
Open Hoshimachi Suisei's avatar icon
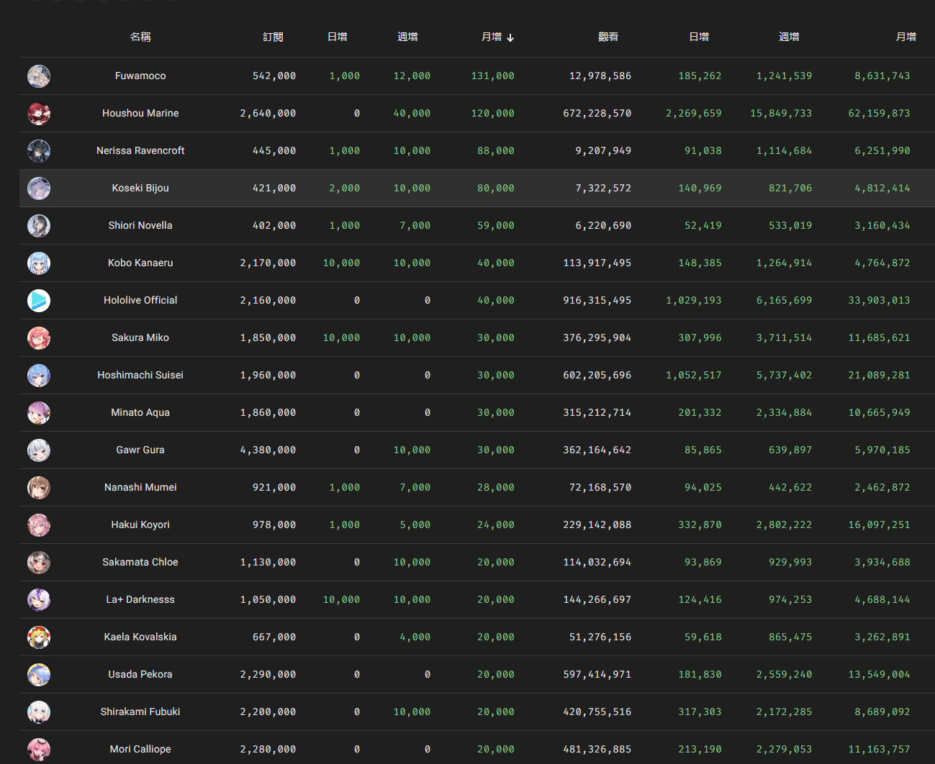point(39,376)
